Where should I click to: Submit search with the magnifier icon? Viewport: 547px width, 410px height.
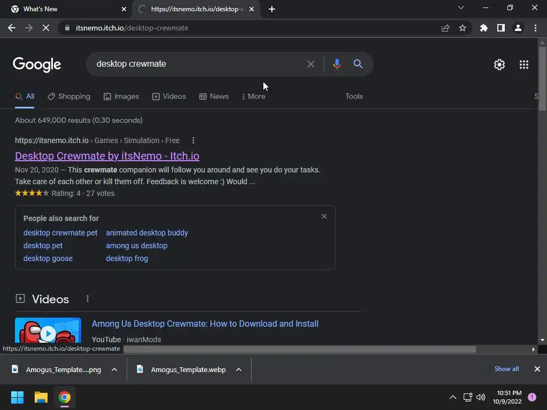click(x=358, y=64)
